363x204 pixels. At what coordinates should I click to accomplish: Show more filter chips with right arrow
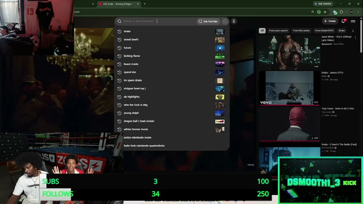pos(353,31)
